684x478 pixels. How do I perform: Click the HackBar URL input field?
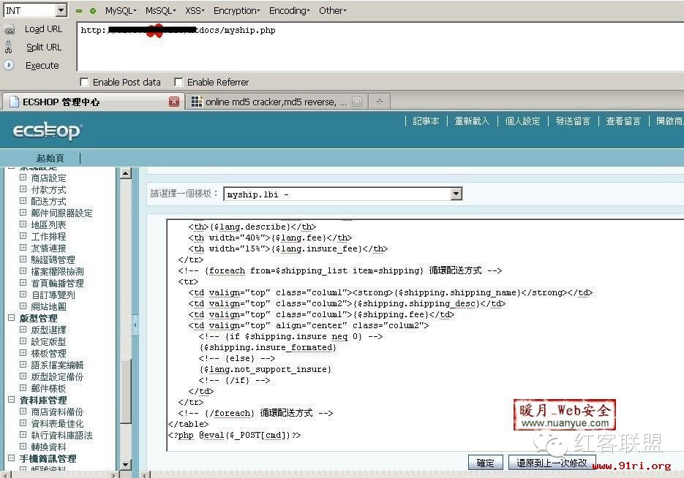(x=380, y=47)
